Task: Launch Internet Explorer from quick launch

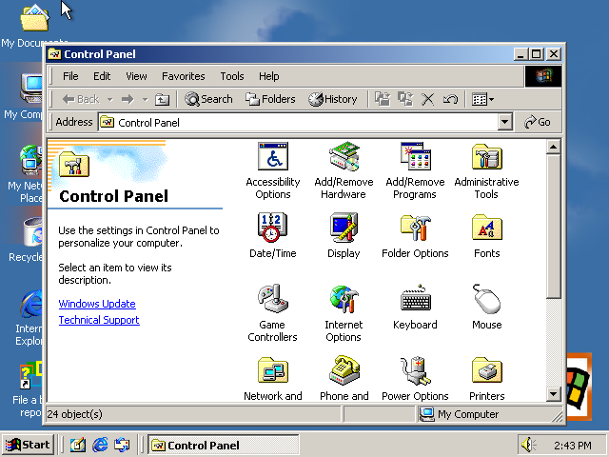Action: pos(100,445)
